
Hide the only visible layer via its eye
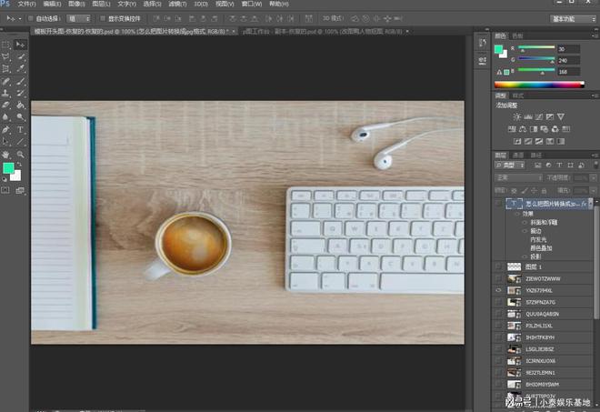point(498,290)
